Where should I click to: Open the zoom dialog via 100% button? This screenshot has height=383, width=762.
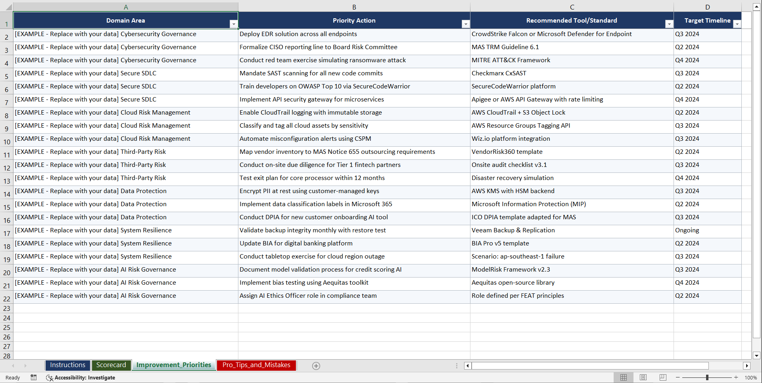(750, 377)
